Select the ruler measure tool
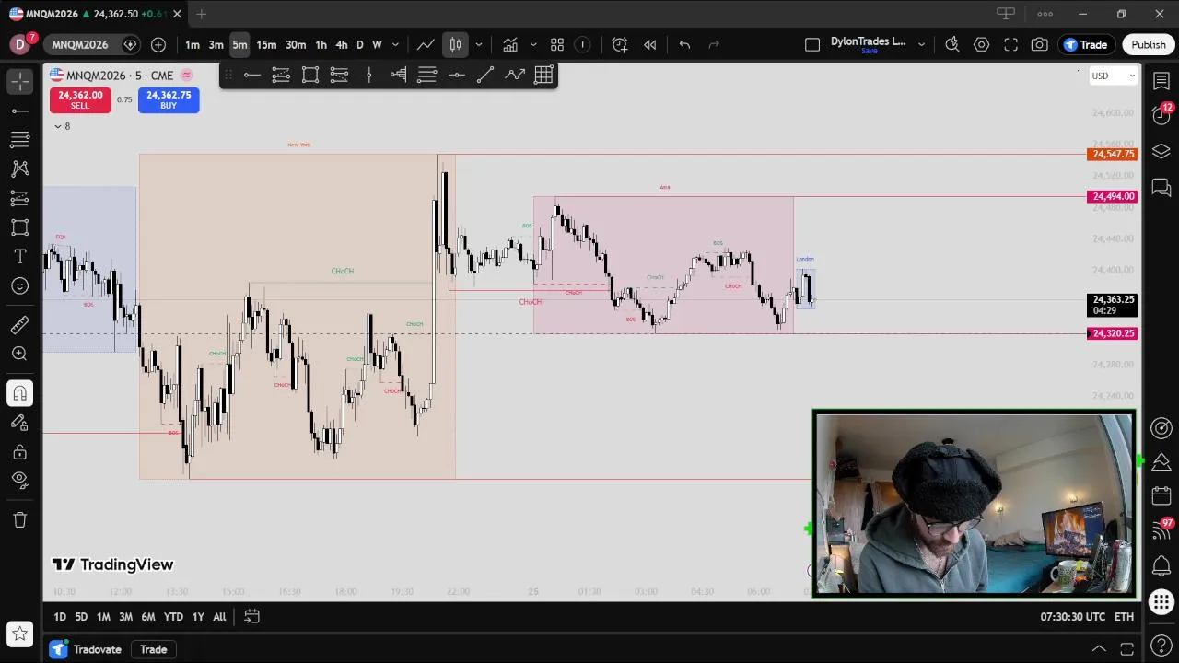The image size is (1179, 663). click(x=19, y=325)
